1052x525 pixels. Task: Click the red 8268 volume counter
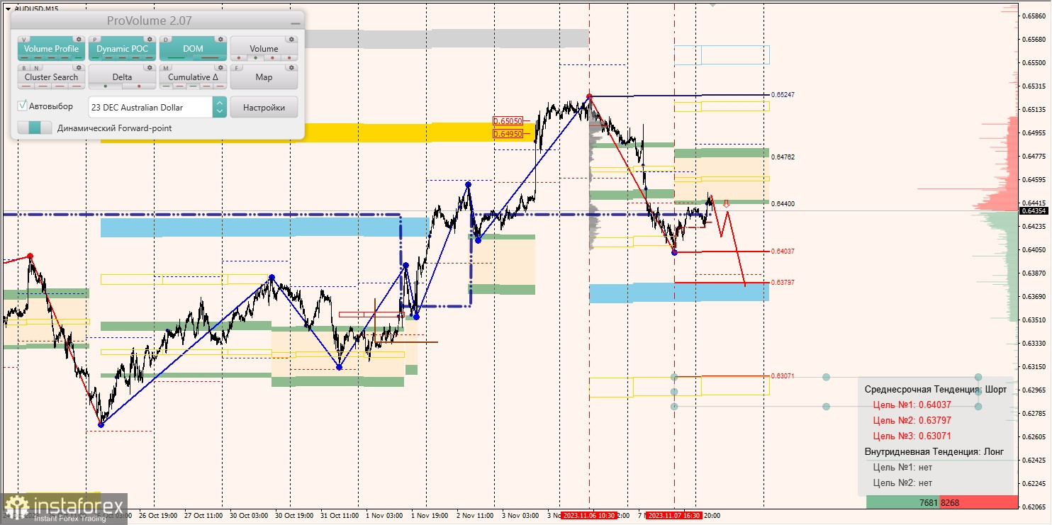point(978,502)
